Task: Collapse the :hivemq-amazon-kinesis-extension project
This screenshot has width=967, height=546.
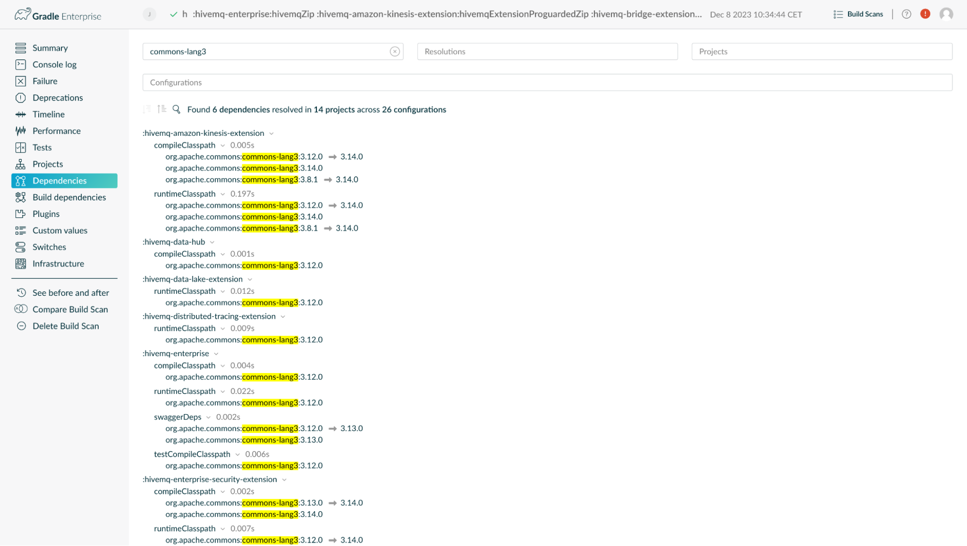Action: point(271,134)
